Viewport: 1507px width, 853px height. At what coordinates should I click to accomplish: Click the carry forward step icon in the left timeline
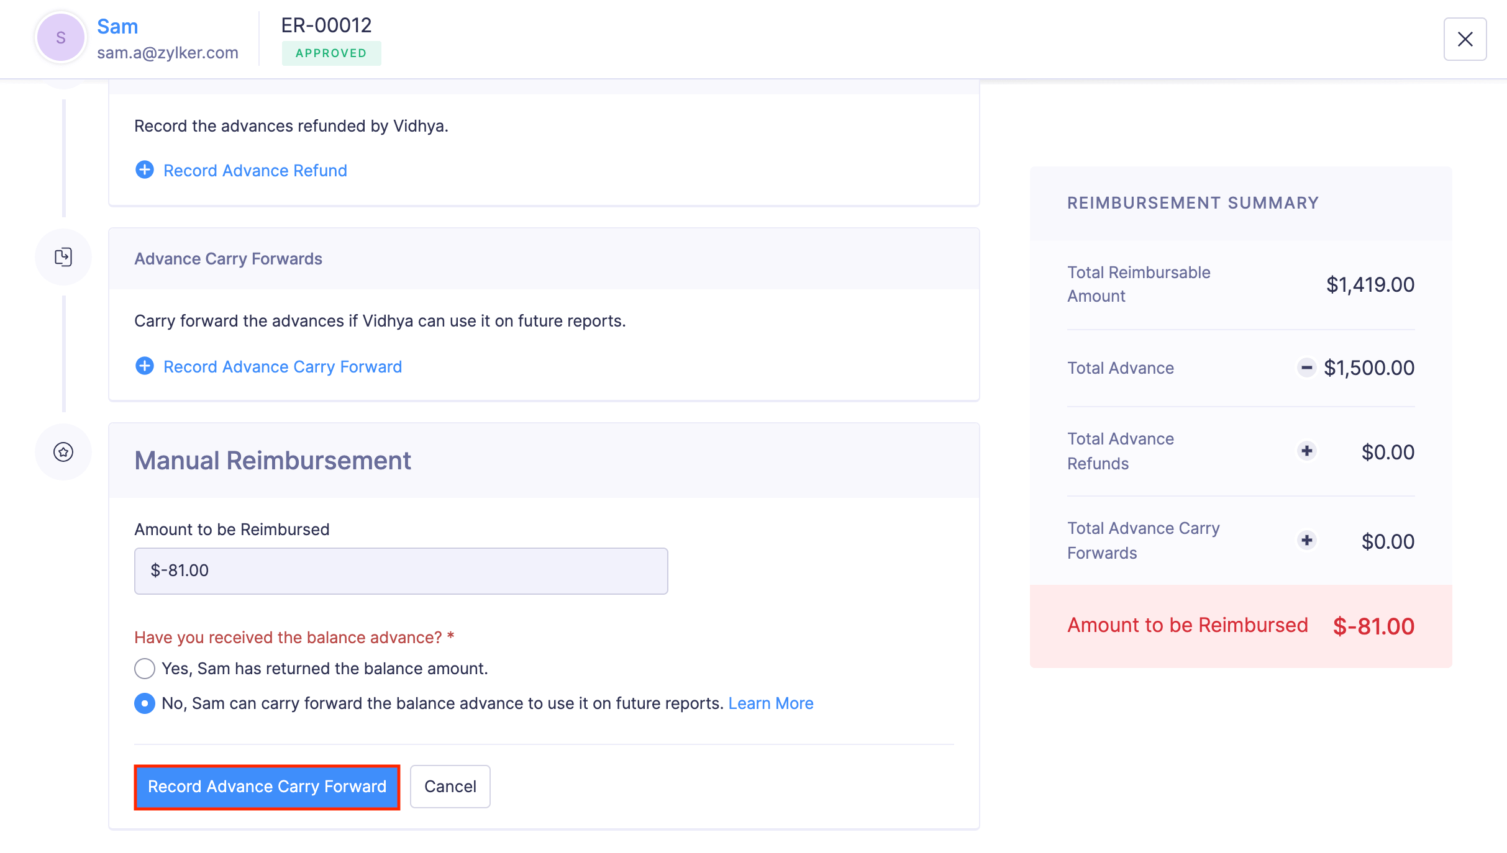[63, 256]
